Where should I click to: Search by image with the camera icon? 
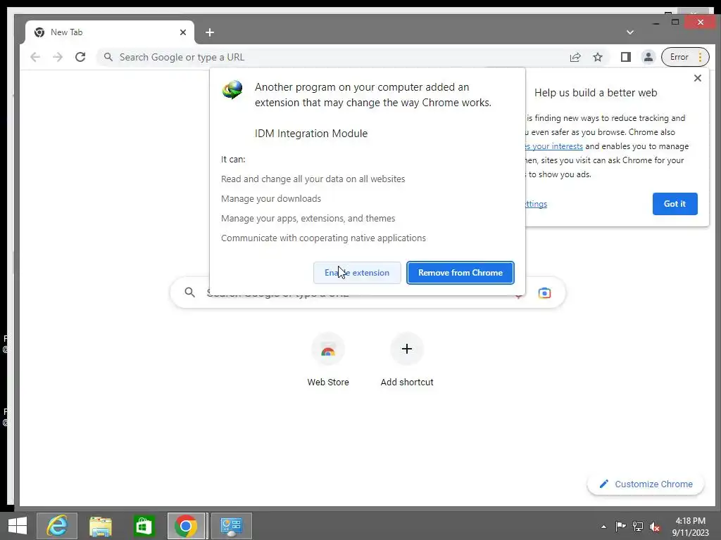(544, 293)
